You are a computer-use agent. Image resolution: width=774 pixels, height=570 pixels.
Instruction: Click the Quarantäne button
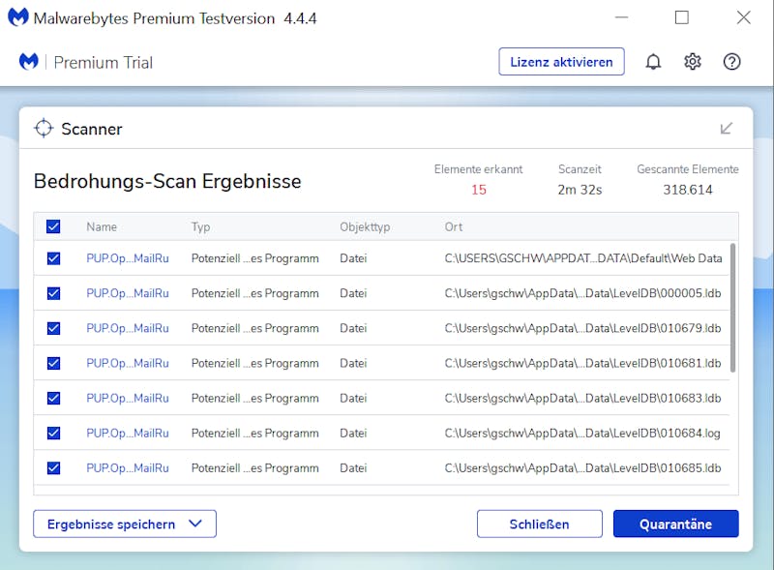pyautogui.click(x=675, y=524)
